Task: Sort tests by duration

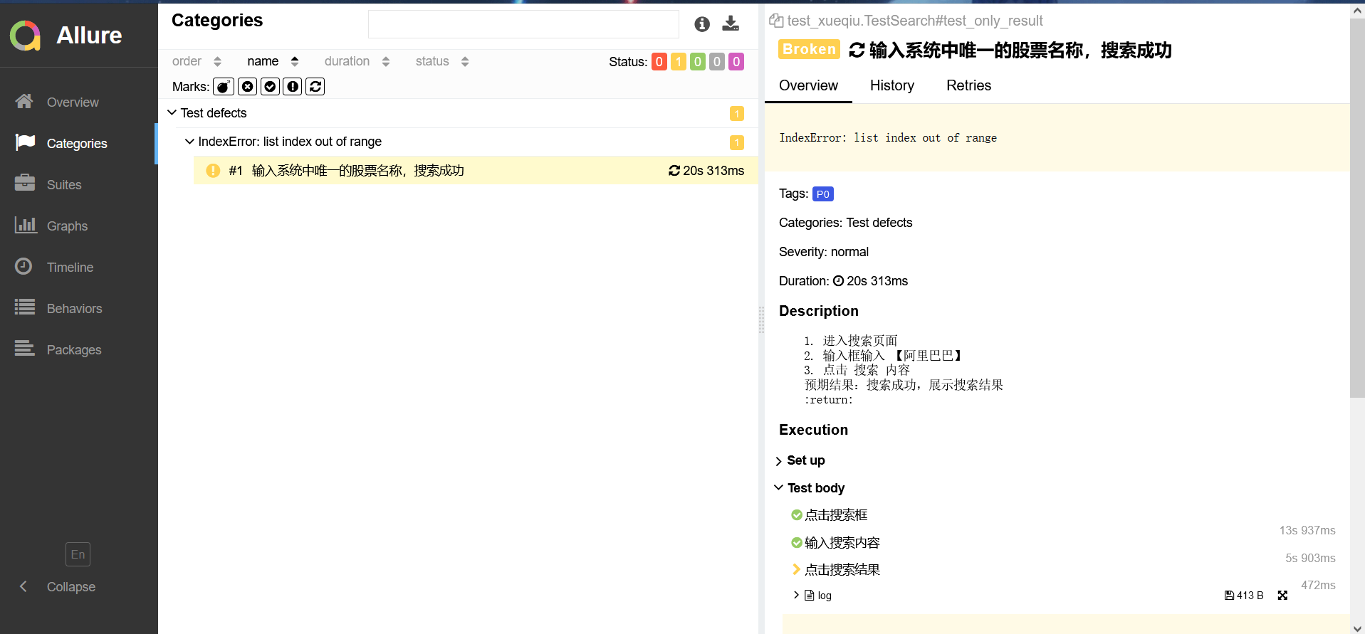Action: [357, 61]
